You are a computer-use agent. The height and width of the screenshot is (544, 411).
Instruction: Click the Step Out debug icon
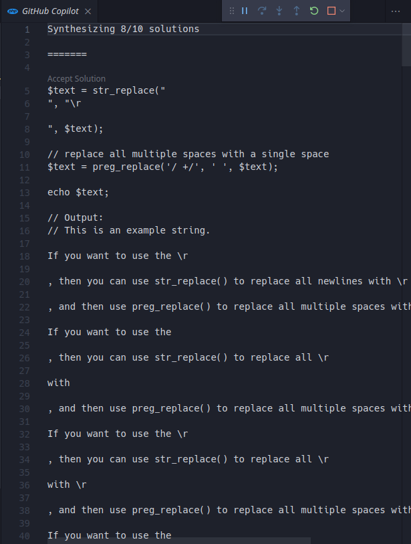297,11
